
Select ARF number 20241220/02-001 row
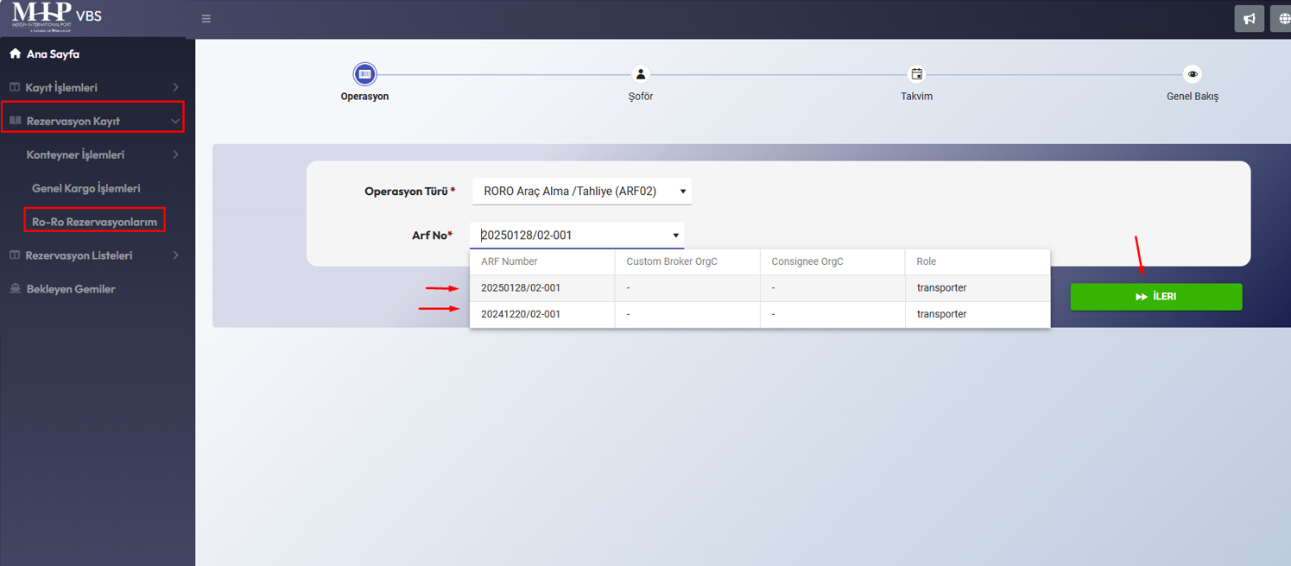click(521, 314)
